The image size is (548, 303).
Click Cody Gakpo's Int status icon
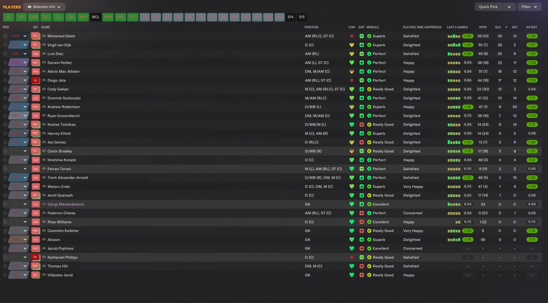(x=36, y=89)
